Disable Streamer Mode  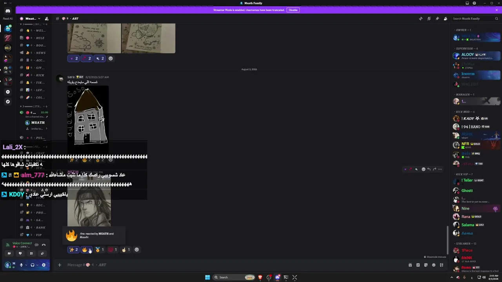pyautogui.click(x=293, y=10)
